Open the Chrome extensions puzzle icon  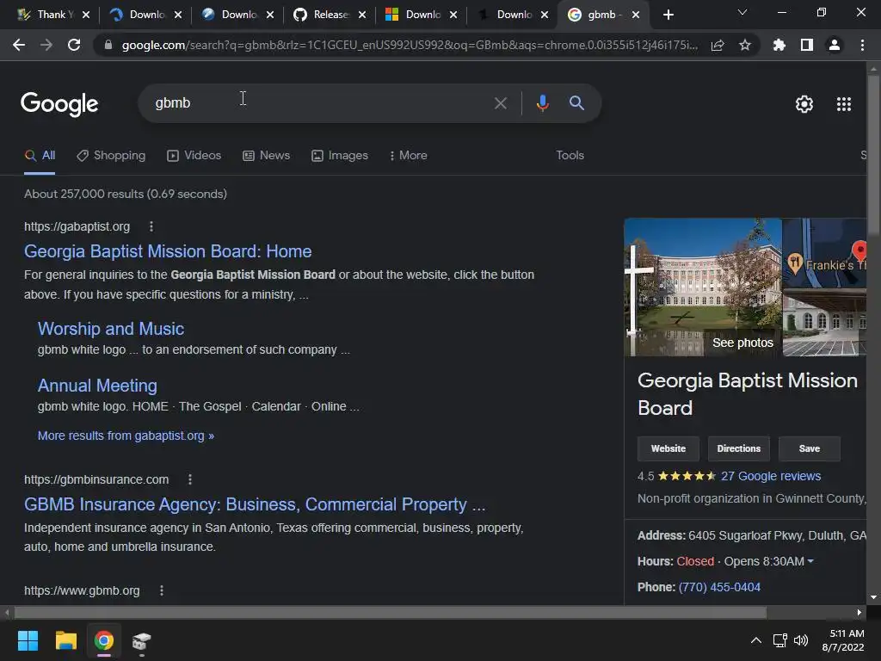779,45
